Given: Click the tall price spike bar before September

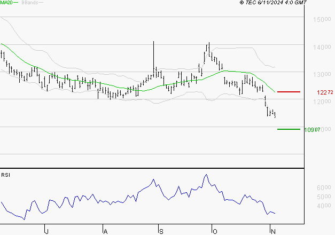Looking at the screenshot, I should [x=154, y=59].
